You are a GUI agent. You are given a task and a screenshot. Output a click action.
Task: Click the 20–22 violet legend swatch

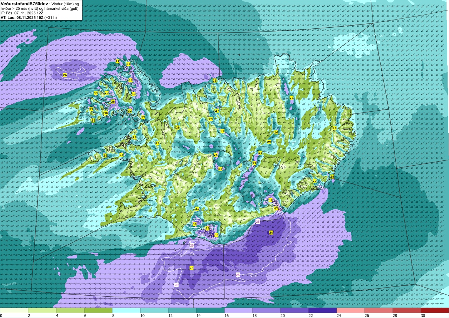295,310
